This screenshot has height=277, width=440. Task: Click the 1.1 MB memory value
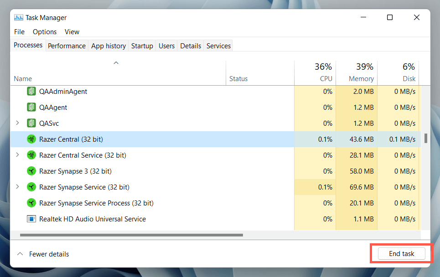(x=363, y=219)
